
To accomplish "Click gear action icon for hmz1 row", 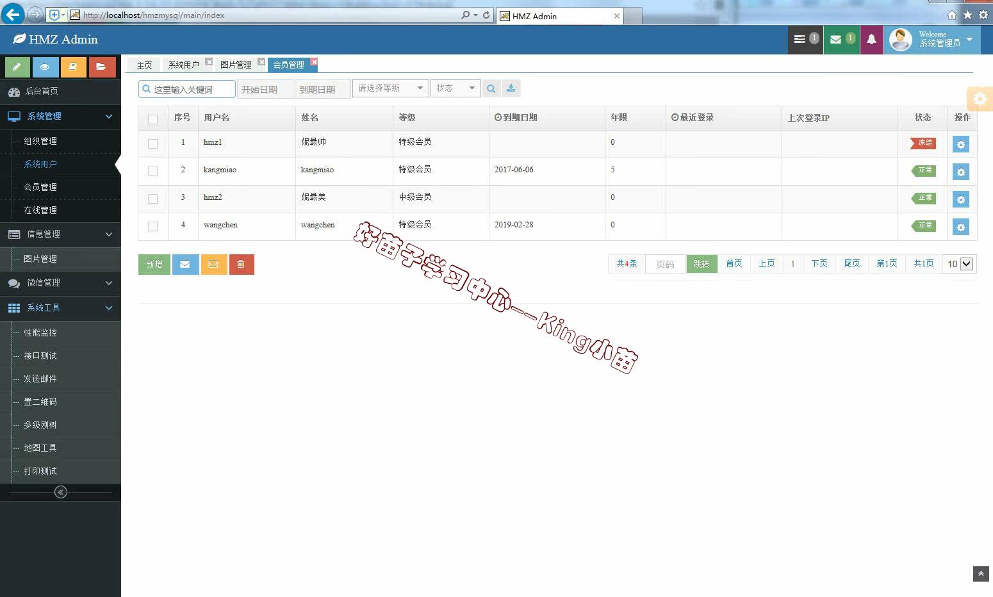I will click(960, 144).
